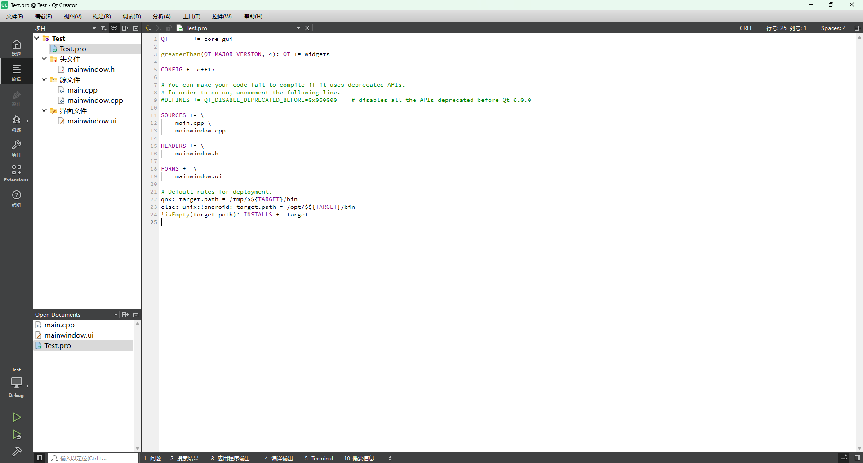Close the Open Documents panel
Screen dimensions: 863x463
point(136,314)
